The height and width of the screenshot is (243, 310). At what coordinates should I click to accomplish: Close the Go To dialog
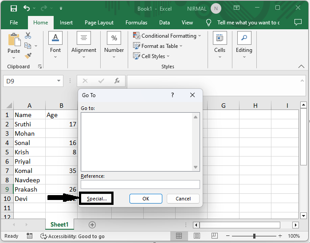tap(192, 95)
